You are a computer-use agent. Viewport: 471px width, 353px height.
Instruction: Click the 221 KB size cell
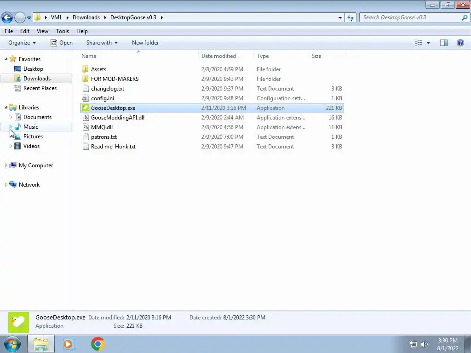tap(334, 108)
